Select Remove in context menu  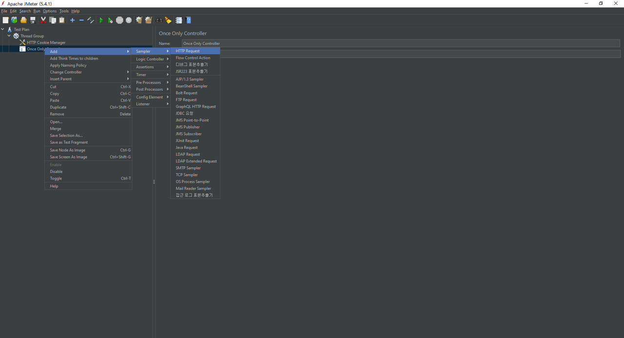pos(88,114)
